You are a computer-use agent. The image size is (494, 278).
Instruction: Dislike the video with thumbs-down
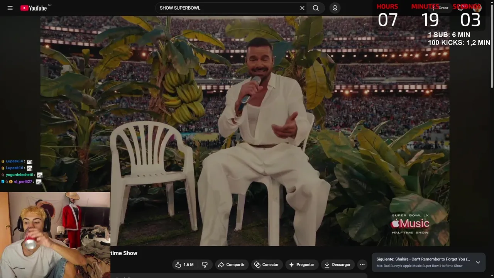pyautogui.click(x=205, y=264)
